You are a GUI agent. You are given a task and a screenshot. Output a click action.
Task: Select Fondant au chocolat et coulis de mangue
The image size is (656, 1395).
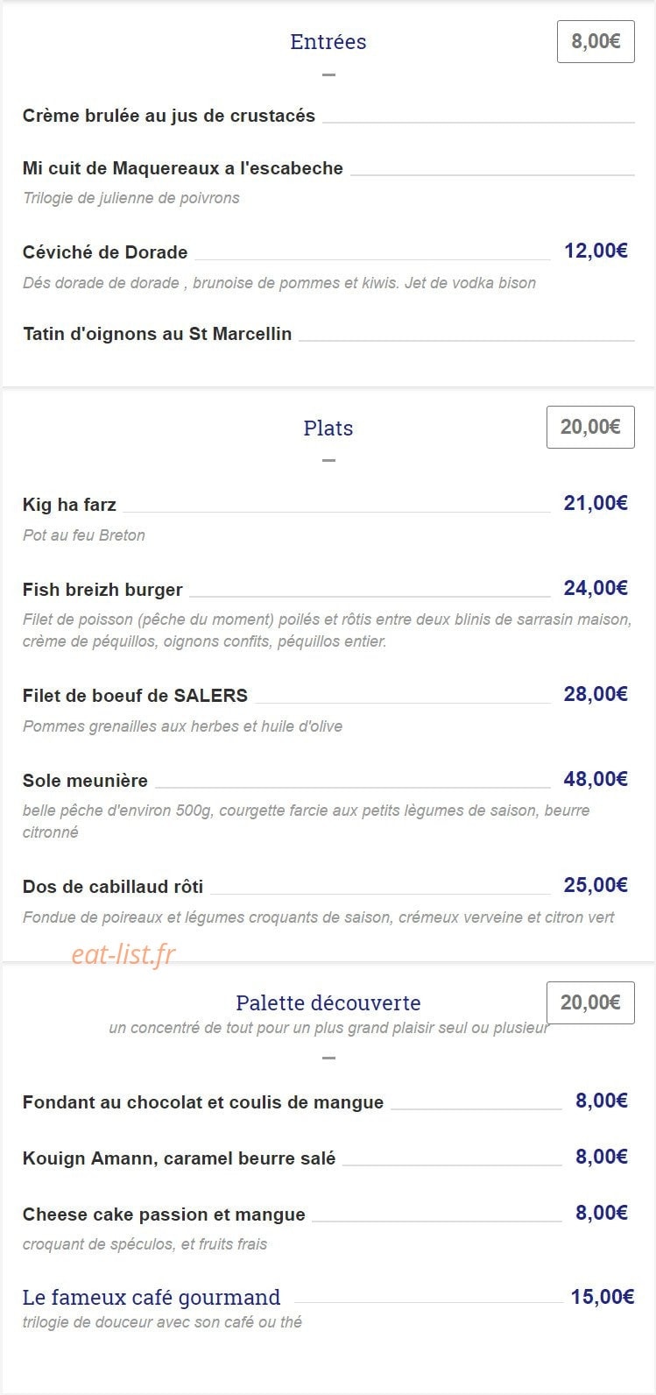point(203,1102)
